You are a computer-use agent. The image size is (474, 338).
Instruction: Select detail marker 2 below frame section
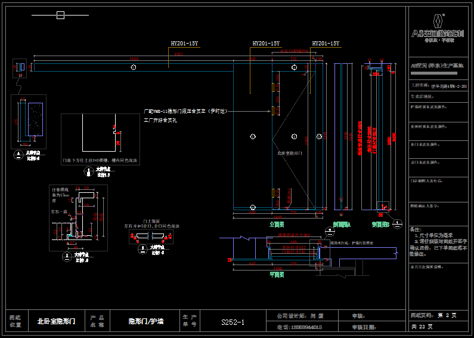tap(67, 256)
